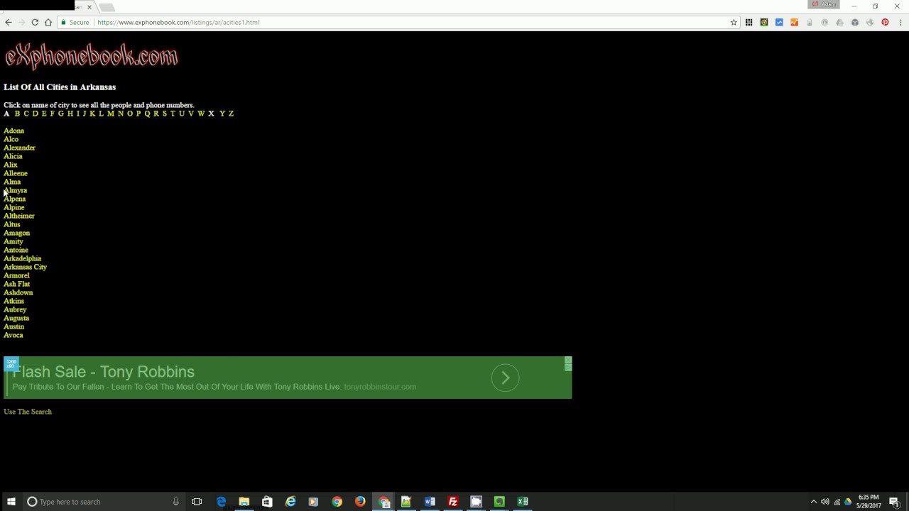Close the current browser tab

[x=89, y=7]
